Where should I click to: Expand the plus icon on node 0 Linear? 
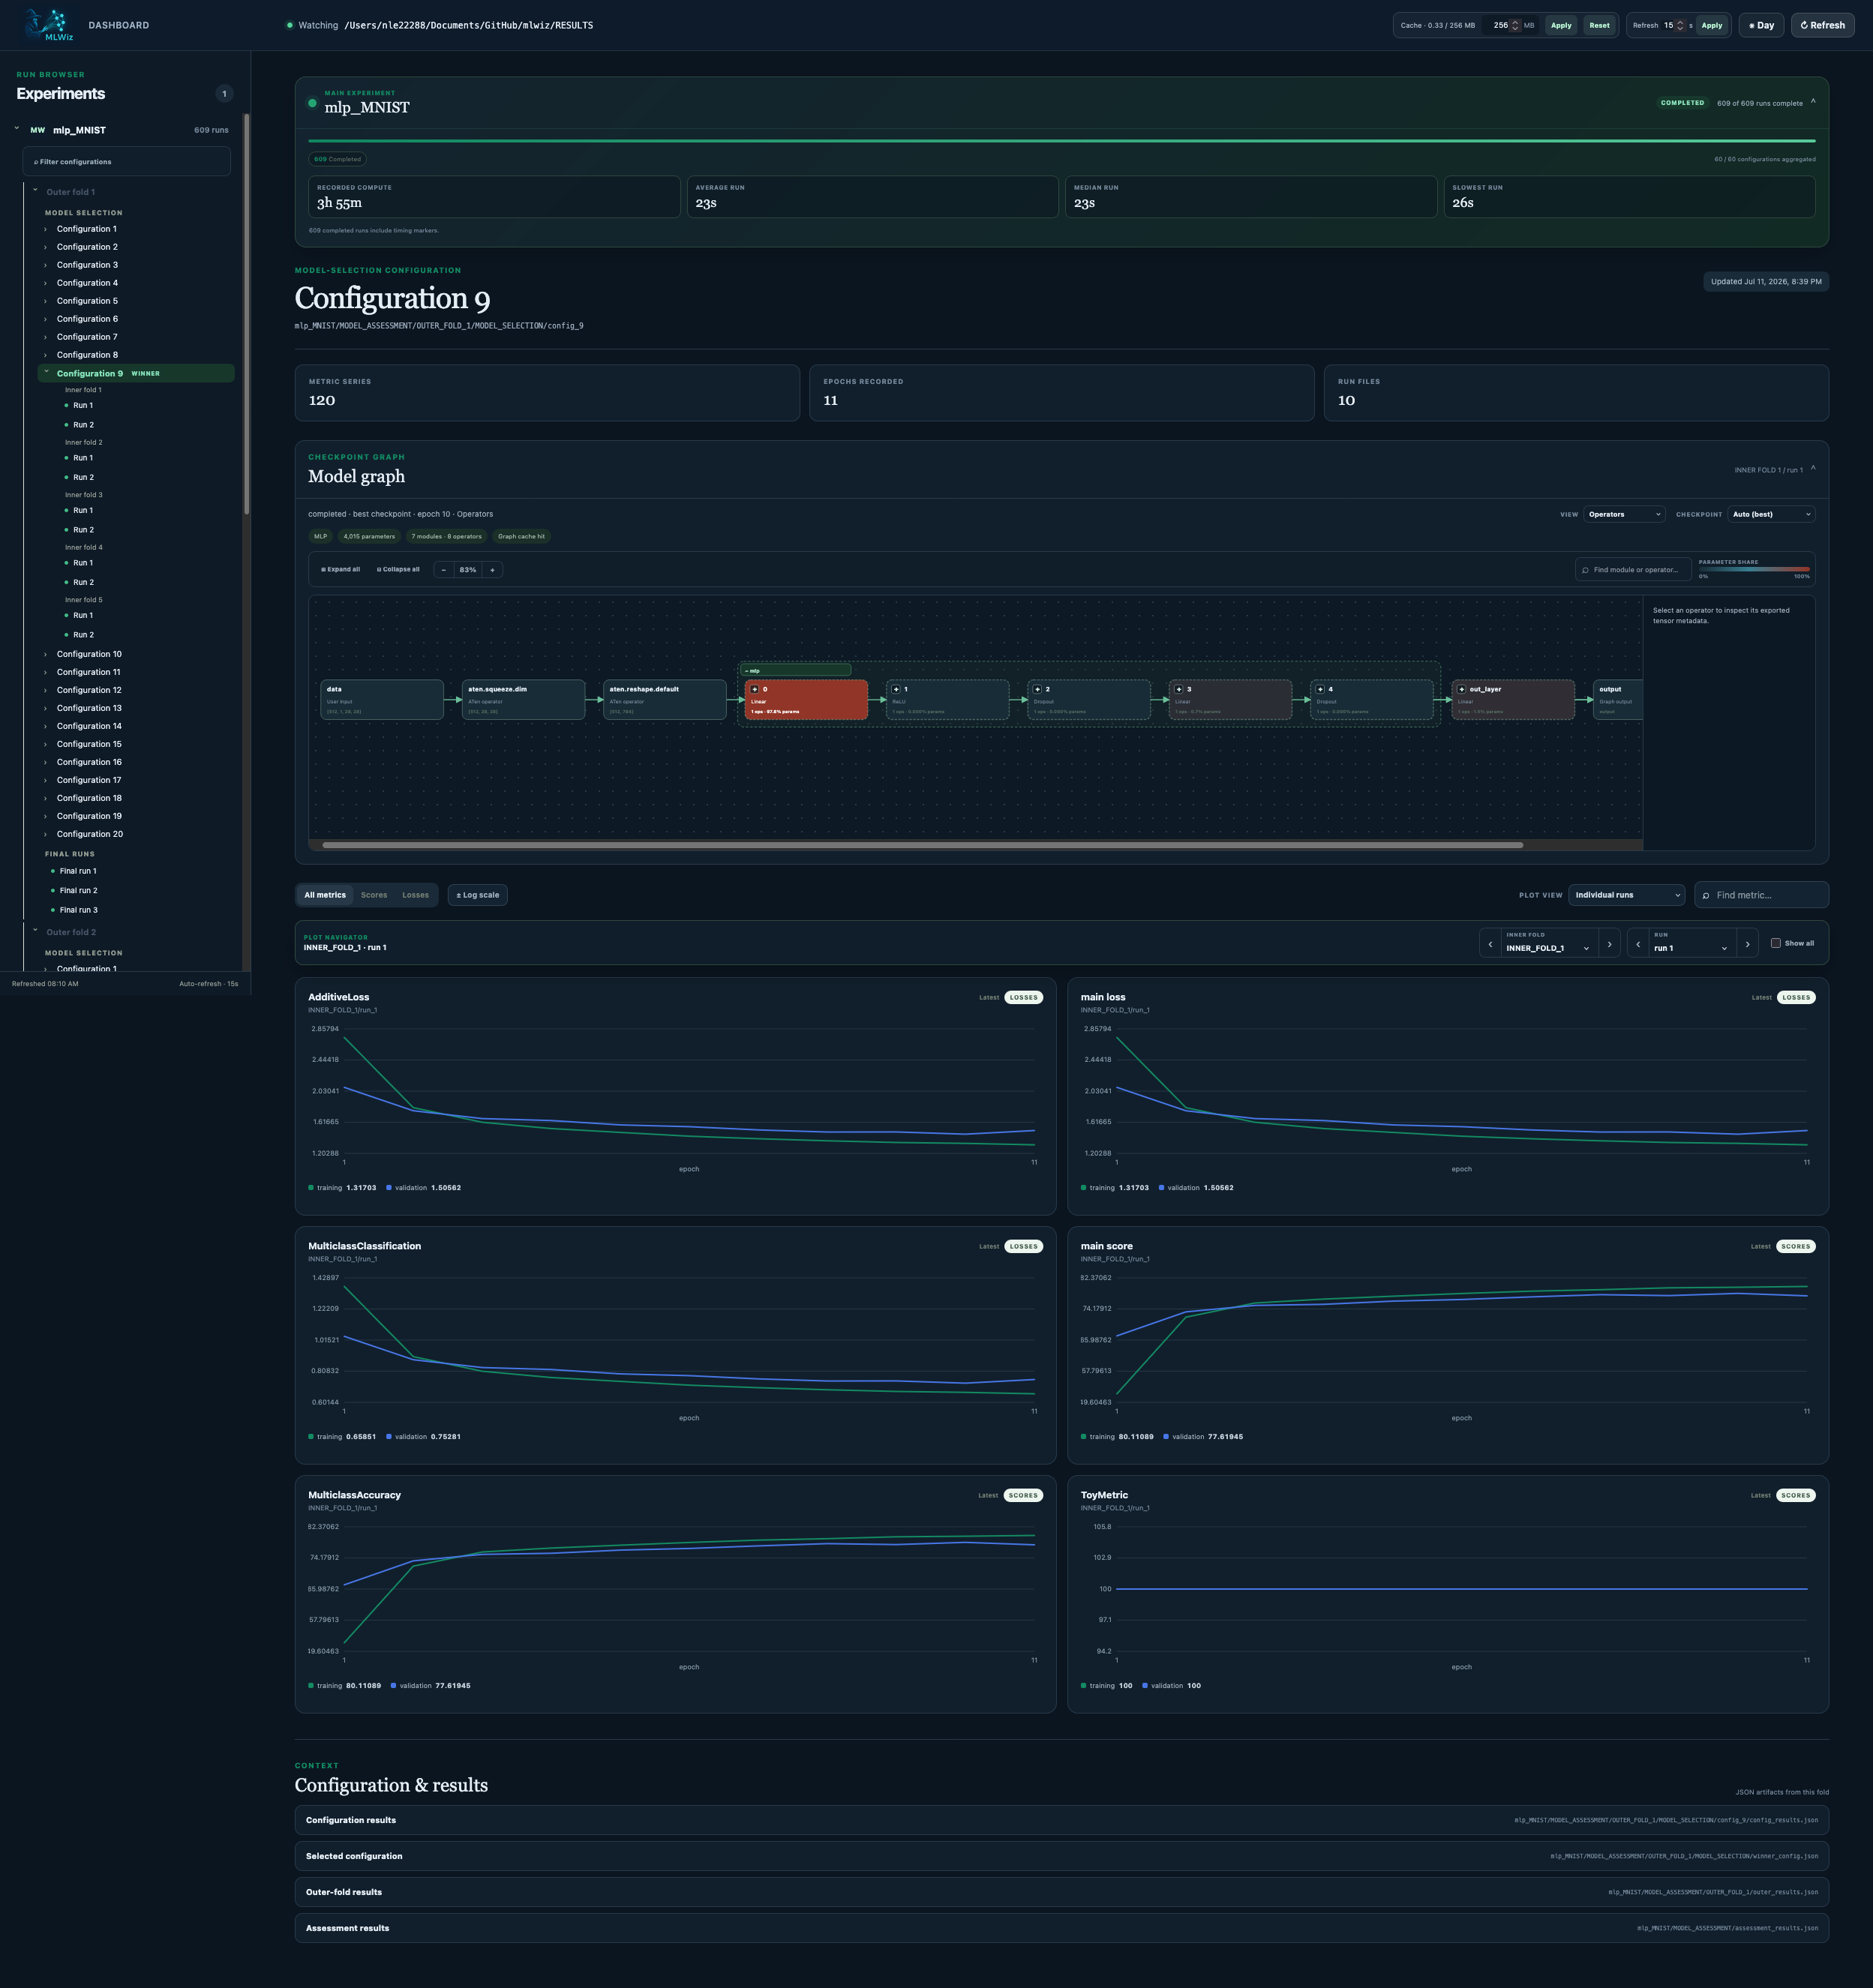point(755,689)
